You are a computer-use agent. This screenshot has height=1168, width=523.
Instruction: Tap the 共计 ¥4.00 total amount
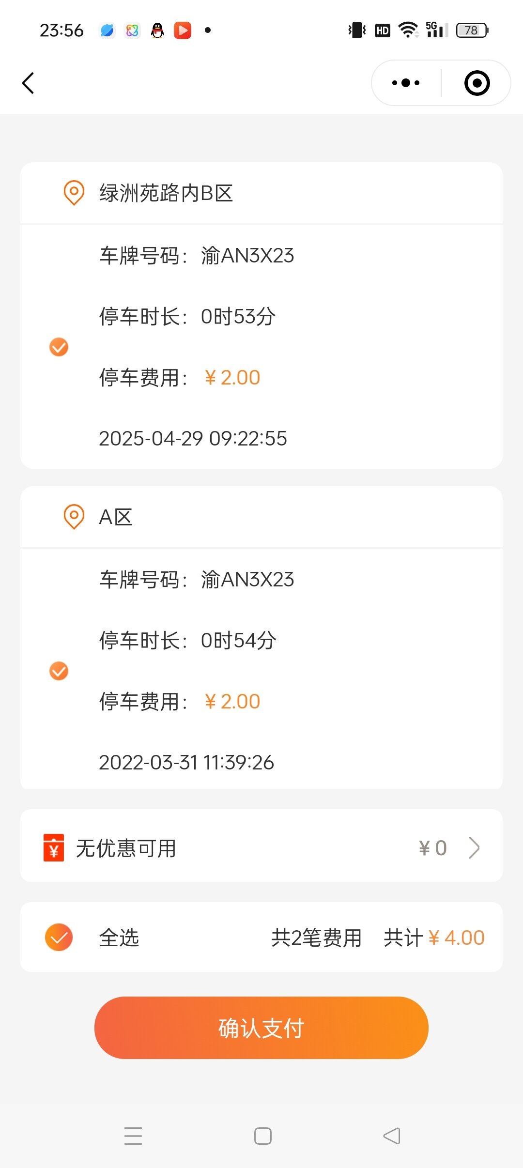434,938
